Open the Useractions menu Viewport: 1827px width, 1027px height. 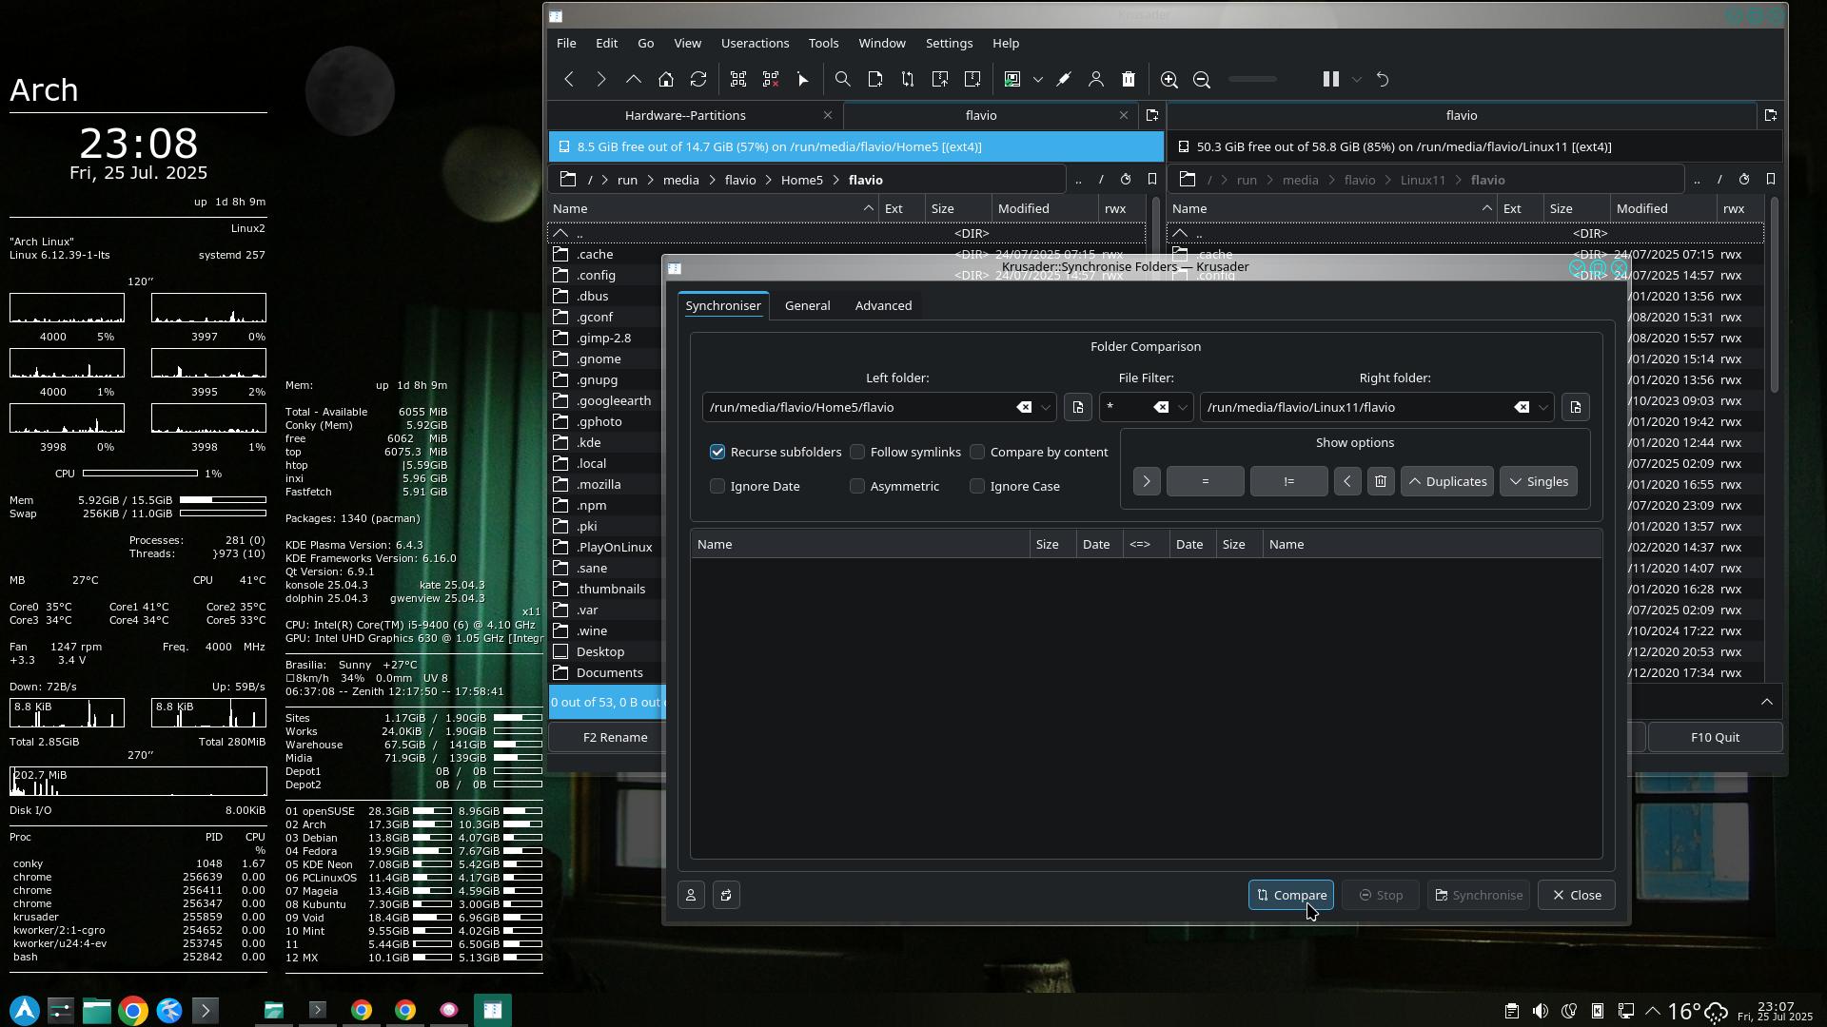[x=755, y=44]
